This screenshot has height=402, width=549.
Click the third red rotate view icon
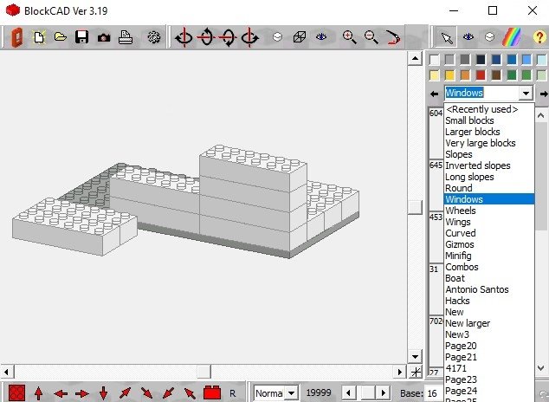pyautogui.click(x=228, y=37)
